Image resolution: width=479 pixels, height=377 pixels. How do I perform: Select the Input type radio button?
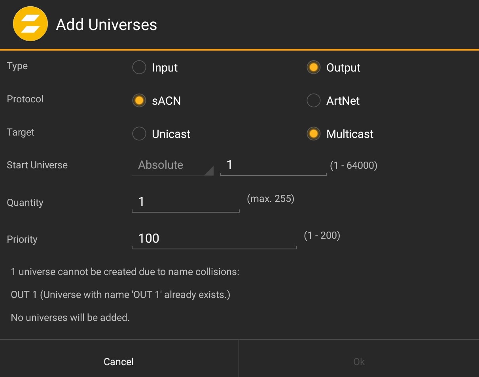coord(139,67)
